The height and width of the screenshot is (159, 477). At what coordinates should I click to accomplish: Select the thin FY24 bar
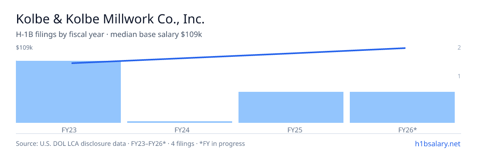pos(180,122)
